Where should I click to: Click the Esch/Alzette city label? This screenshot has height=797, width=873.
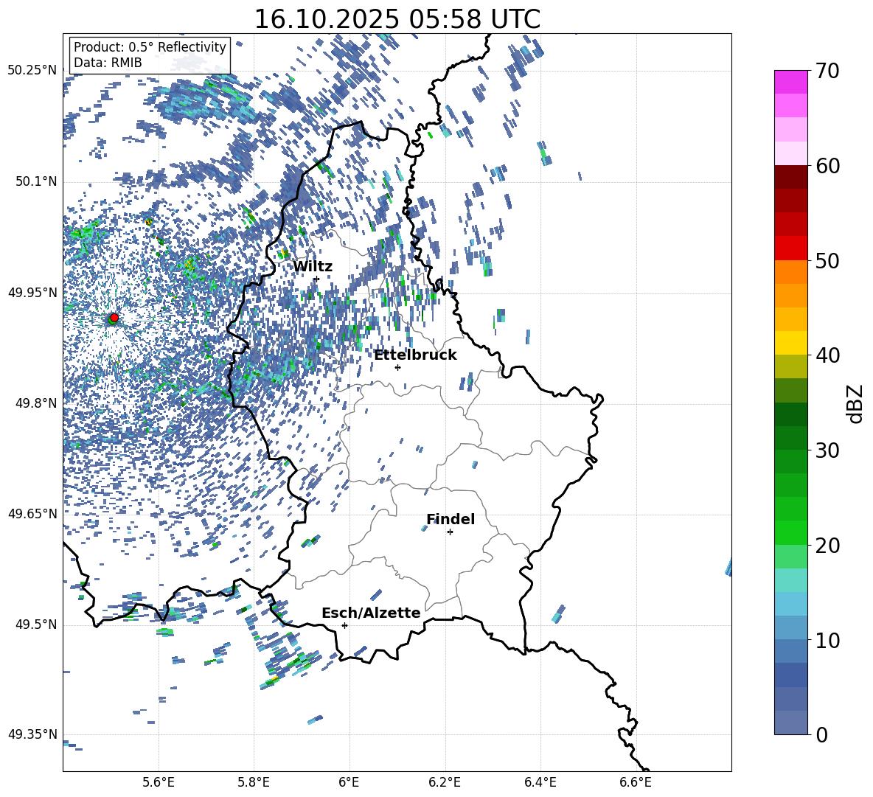tap(372, 613)
